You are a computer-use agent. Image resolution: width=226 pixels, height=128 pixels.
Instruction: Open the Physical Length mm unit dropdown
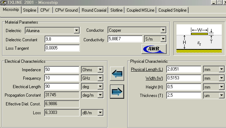click(221, 69)
